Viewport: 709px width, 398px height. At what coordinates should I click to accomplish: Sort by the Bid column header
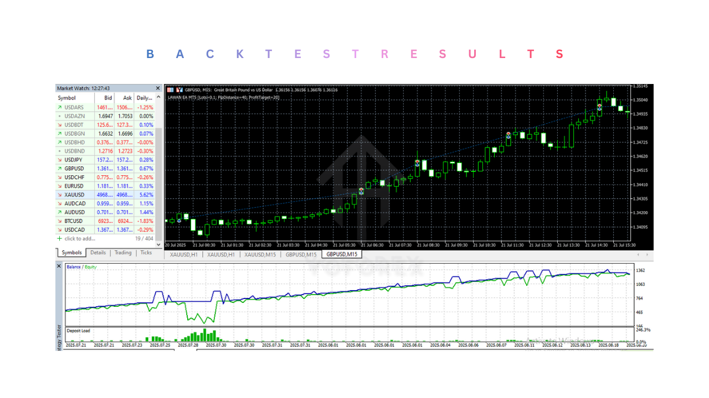pos(107,98)
